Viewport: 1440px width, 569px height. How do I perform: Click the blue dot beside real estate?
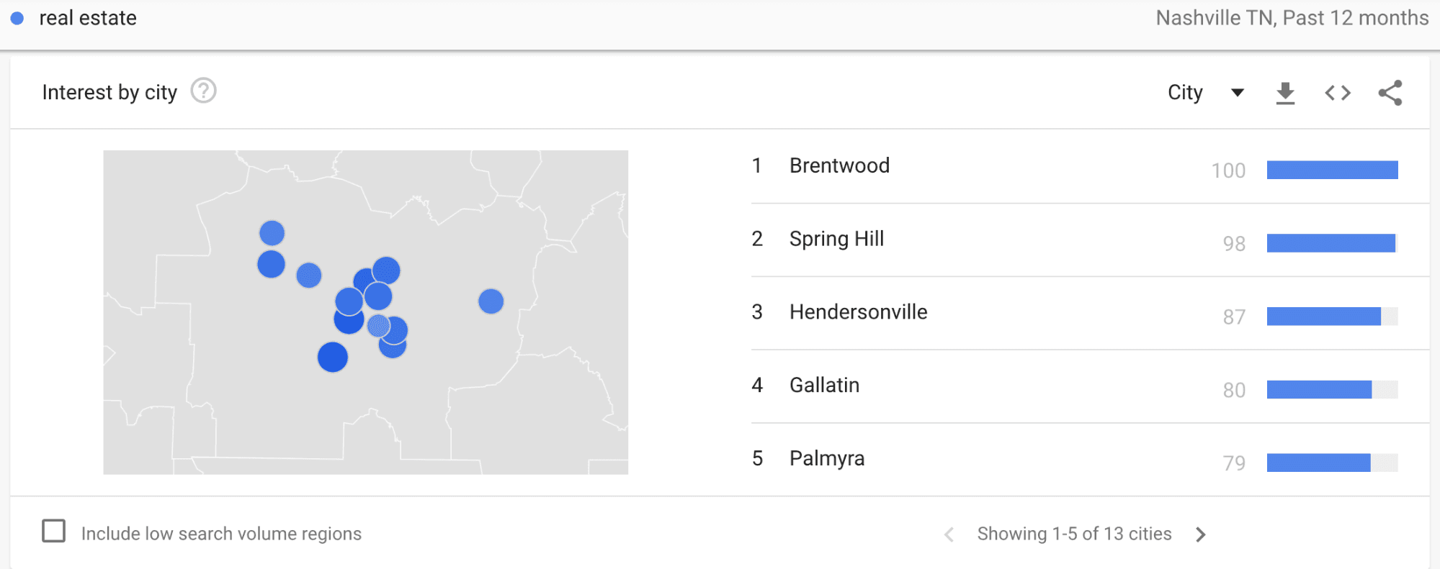click(17, 17)
